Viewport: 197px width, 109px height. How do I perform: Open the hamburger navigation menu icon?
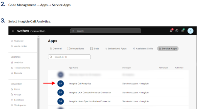pos(13,31)
